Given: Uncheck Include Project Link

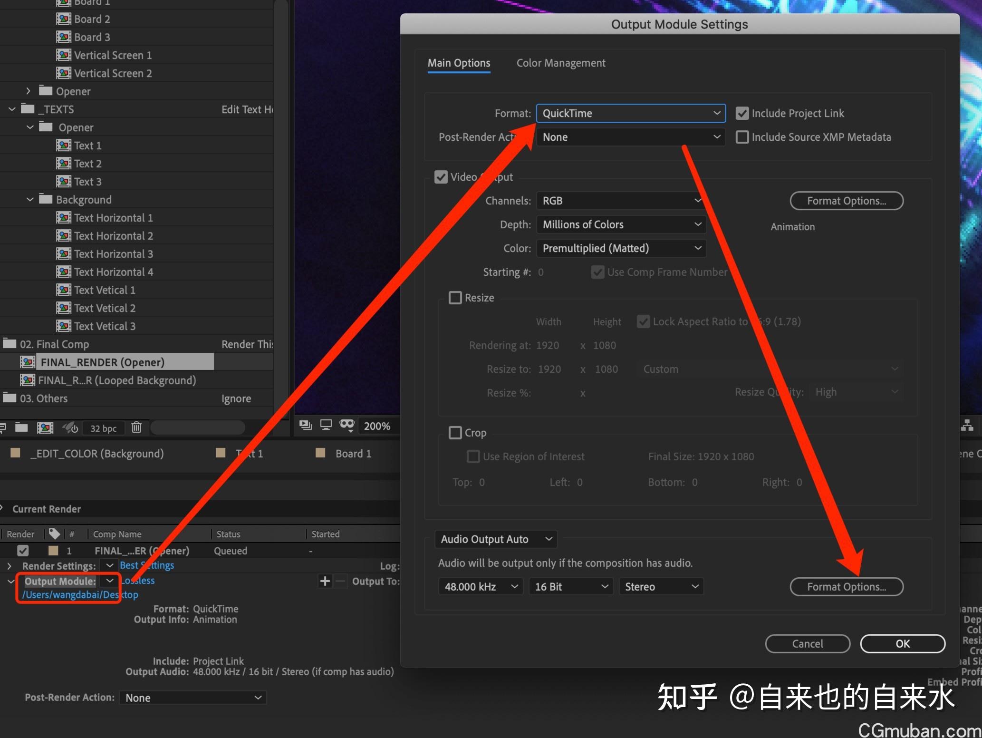Looking at the screenshot, I should click(742, 113).
